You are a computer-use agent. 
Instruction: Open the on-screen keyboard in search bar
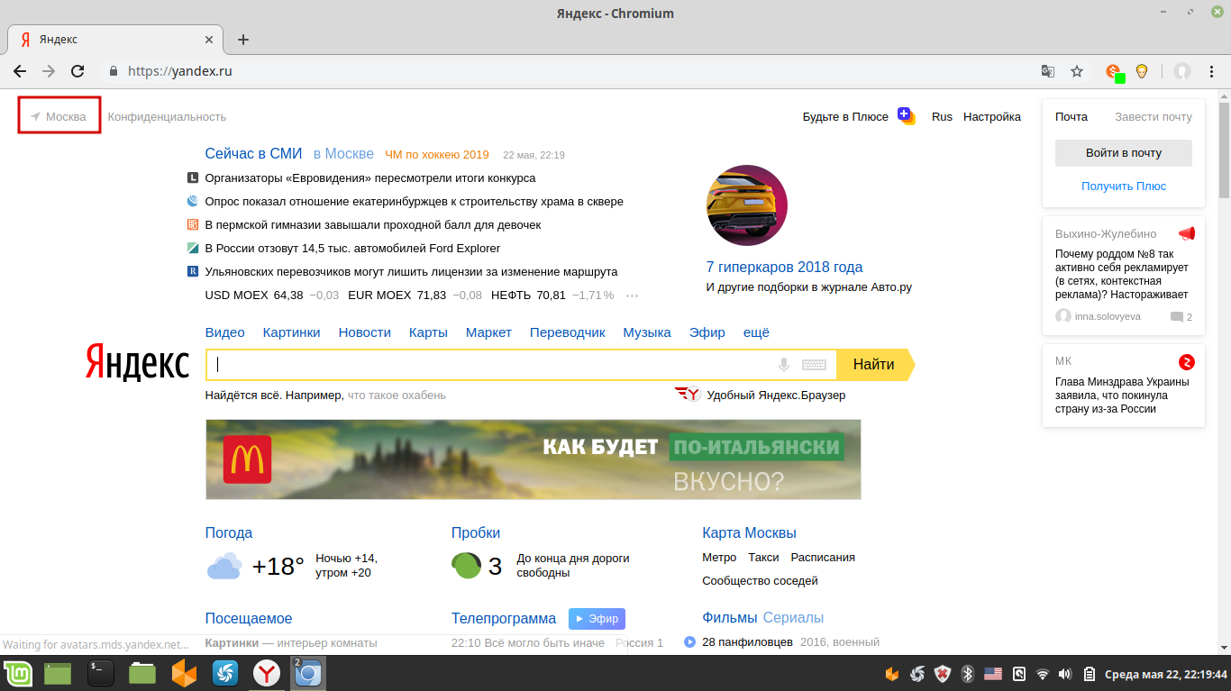814,364
